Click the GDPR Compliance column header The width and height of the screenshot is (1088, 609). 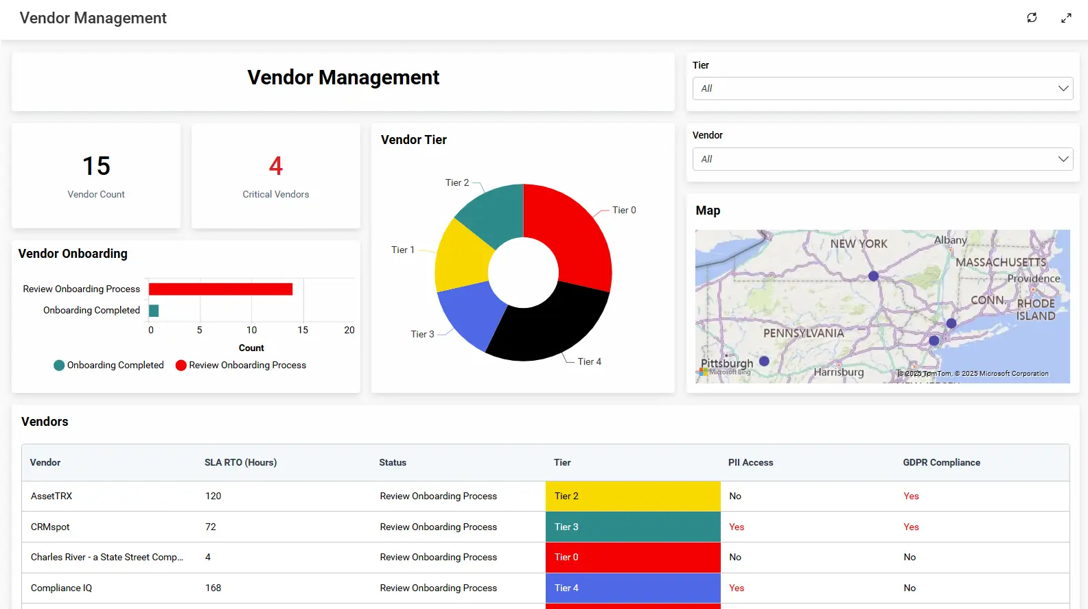(941, 462)
